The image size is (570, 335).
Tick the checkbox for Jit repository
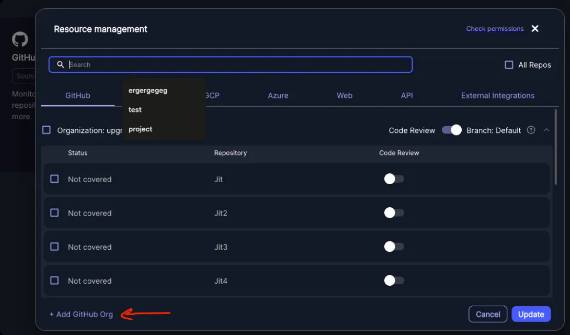(x=54, y=179)
